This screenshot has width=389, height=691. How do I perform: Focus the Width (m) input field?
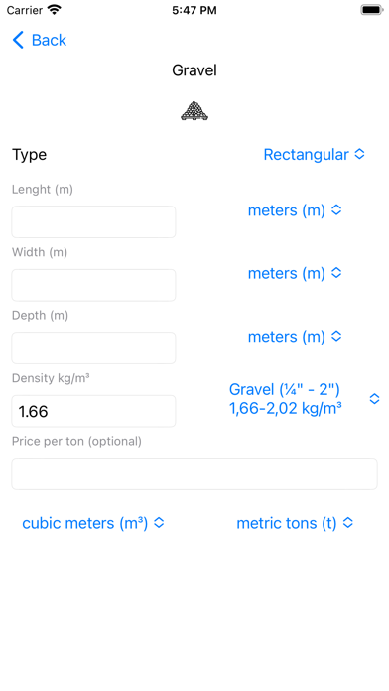coord(93,285)
